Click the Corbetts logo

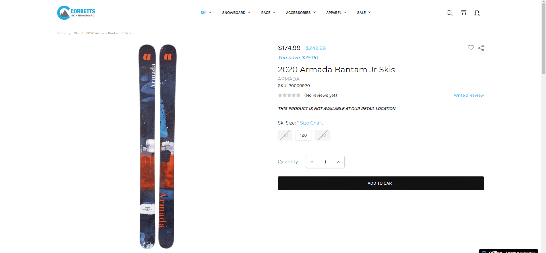[76, 12]
